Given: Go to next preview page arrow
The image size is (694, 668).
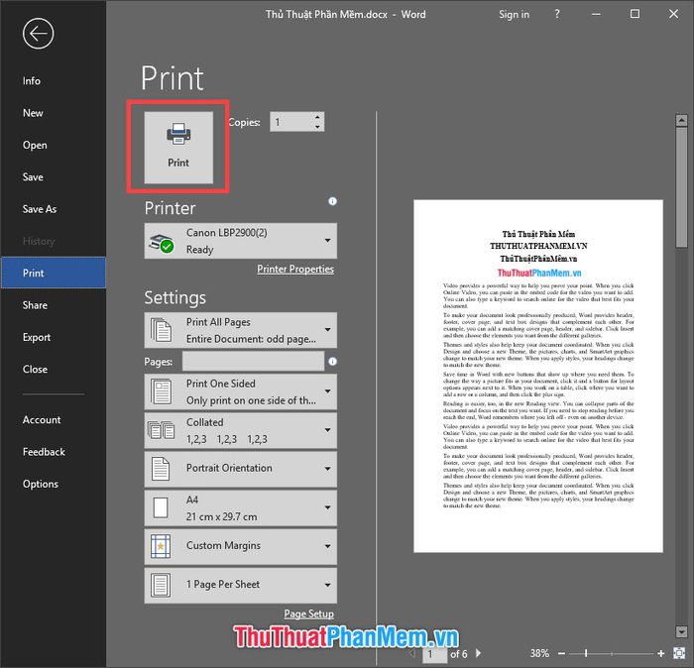Looking at the screenshot, I should click(479, 653).
